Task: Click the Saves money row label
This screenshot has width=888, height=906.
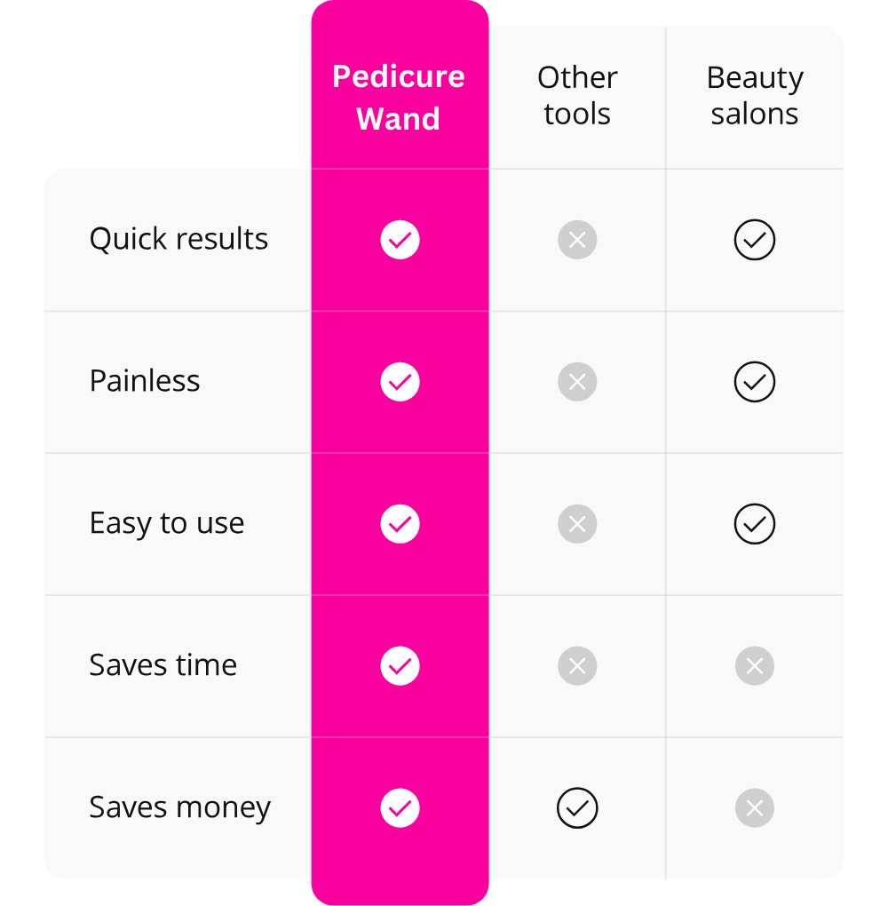Action: [x=179, y=807]
